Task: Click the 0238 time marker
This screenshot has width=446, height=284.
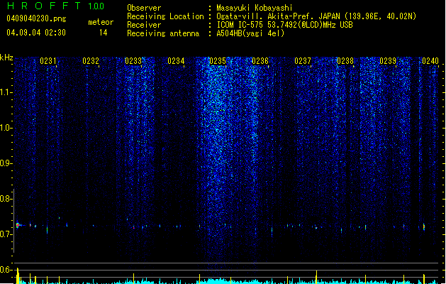Action: (x=345, y=61)
